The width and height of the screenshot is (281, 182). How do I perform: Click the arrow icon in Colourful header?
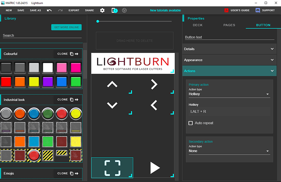[x=77, y=54]
